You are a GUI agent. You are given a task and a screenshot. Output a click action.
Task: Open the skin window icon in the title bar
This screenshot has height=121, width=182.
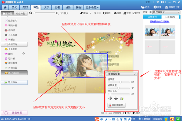point(163,2)
